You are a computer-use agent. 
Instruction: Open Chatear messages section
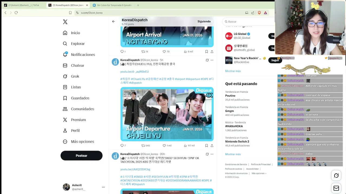74,65
